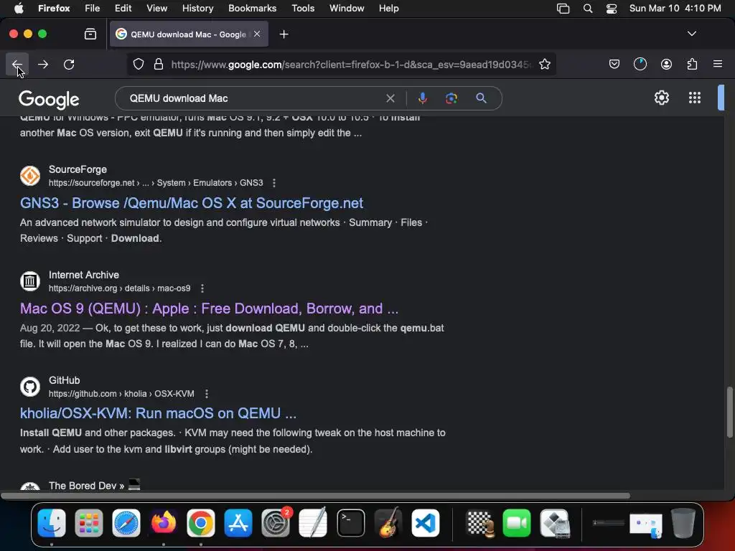Open kholia/OSX-KVM GitHub result link
The image size is (735, 551).
click(x=158, y=413)
